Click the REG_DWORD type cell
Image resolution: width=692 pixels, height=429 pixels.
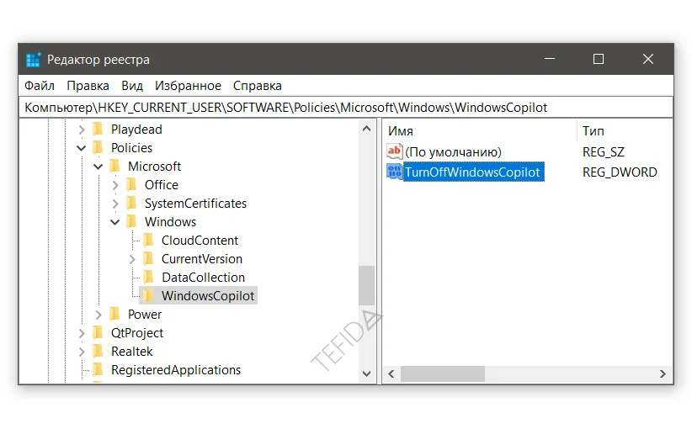(x=620, y=172)
